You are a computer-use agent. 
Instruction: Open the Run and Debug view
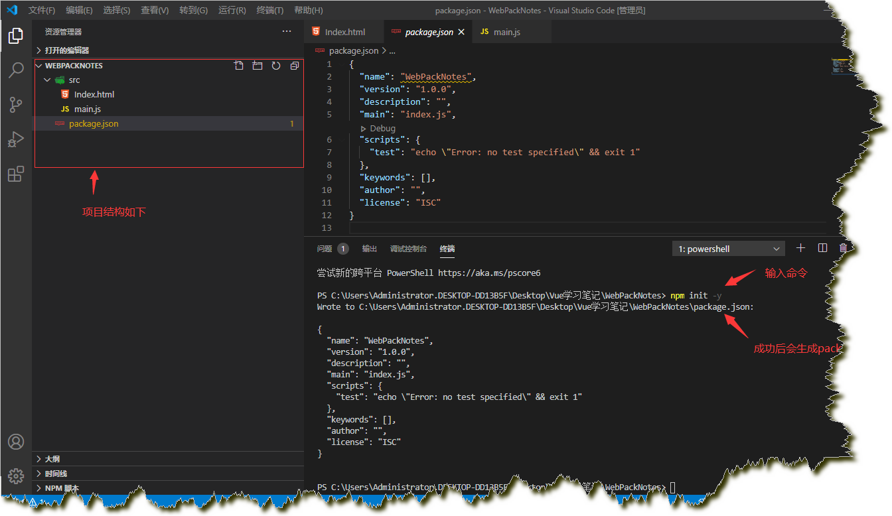(16, 139)
